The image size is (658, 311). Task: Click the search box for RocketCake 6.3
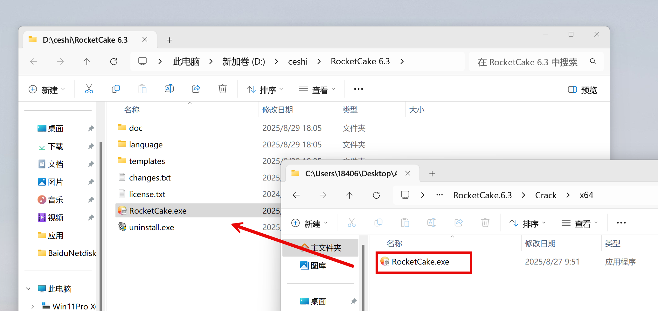click(x=528, y=62)
